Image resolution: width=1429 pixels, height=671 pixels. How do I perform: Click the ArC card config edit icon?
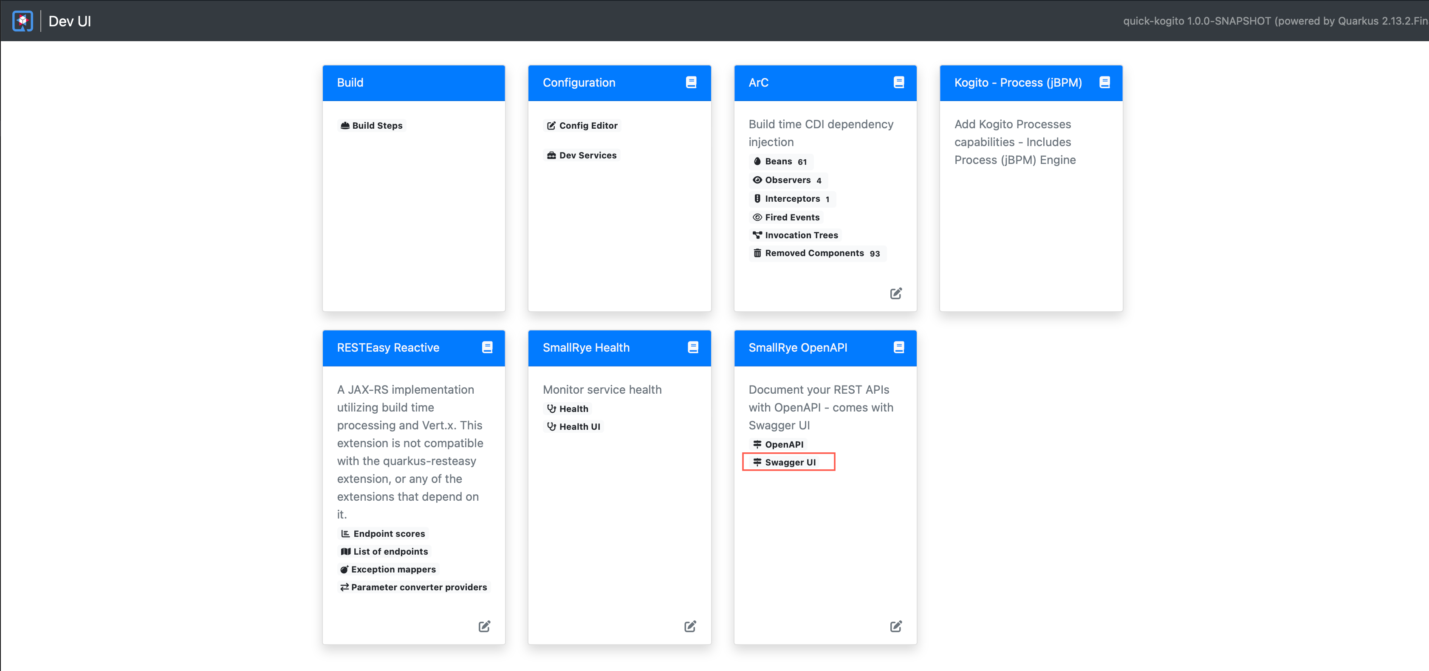[896, 293]
